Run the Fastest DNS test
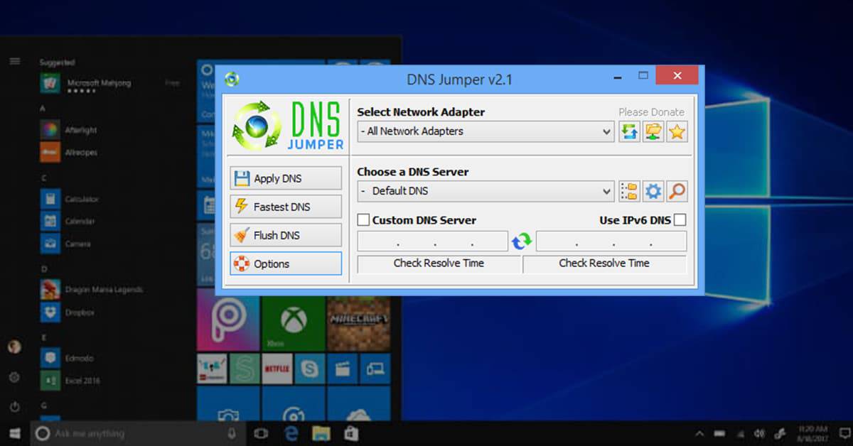This screenshot has width=853, height=446. [x=285, y=207]
